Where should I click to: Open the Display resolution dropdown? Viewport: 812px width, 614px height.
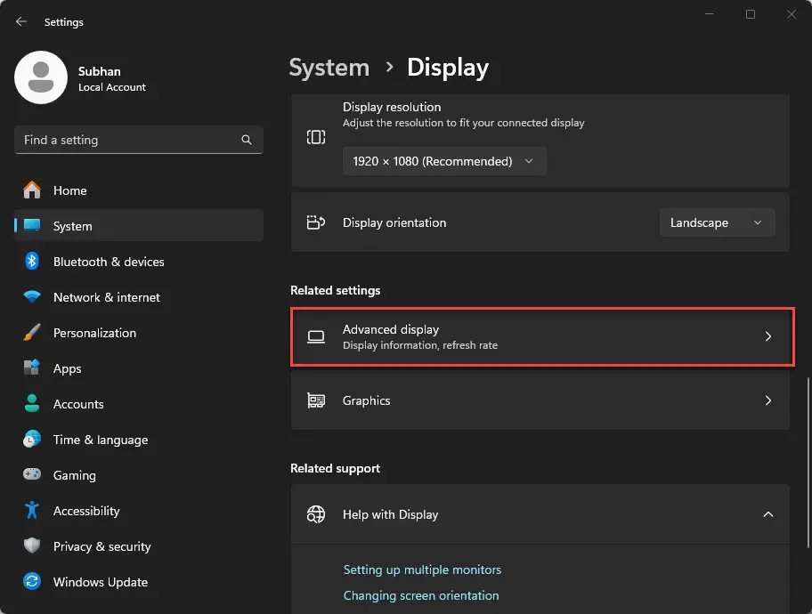coord(443,161)
